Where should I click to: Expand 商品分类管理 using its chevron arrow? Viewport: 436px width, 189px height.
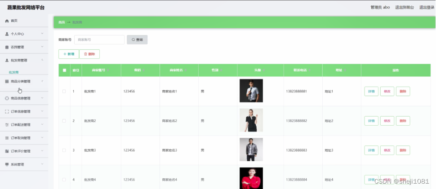coord(42,81)
